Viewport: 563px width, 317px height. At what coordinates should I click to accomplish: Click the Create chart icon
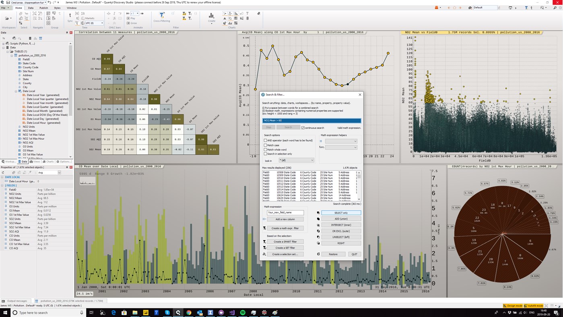click(x=211, y=17)
